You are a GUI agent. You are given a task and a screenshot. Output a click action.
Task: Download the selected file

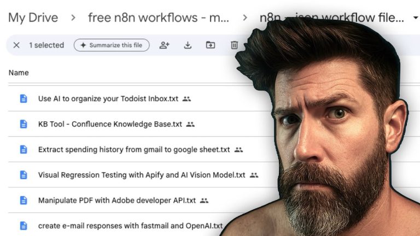188,45
